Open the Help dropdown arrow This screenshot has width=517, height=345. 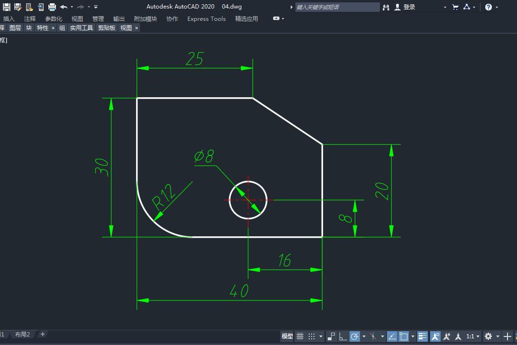click(x=497, y=7)
